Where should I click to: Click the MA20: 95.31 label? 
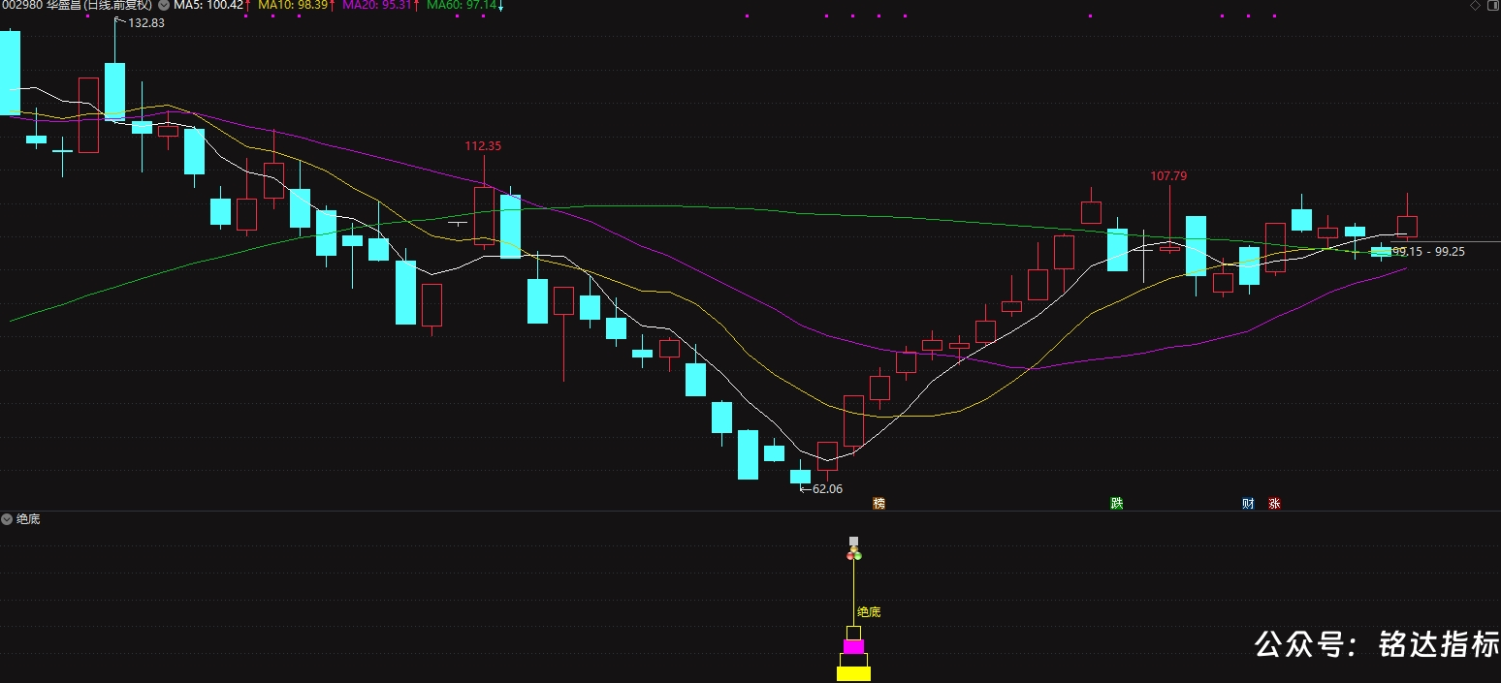[x=378, y=5]
